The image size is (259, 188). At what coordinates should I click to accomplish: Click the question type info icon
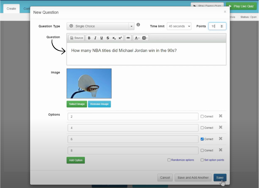(138, 25)
